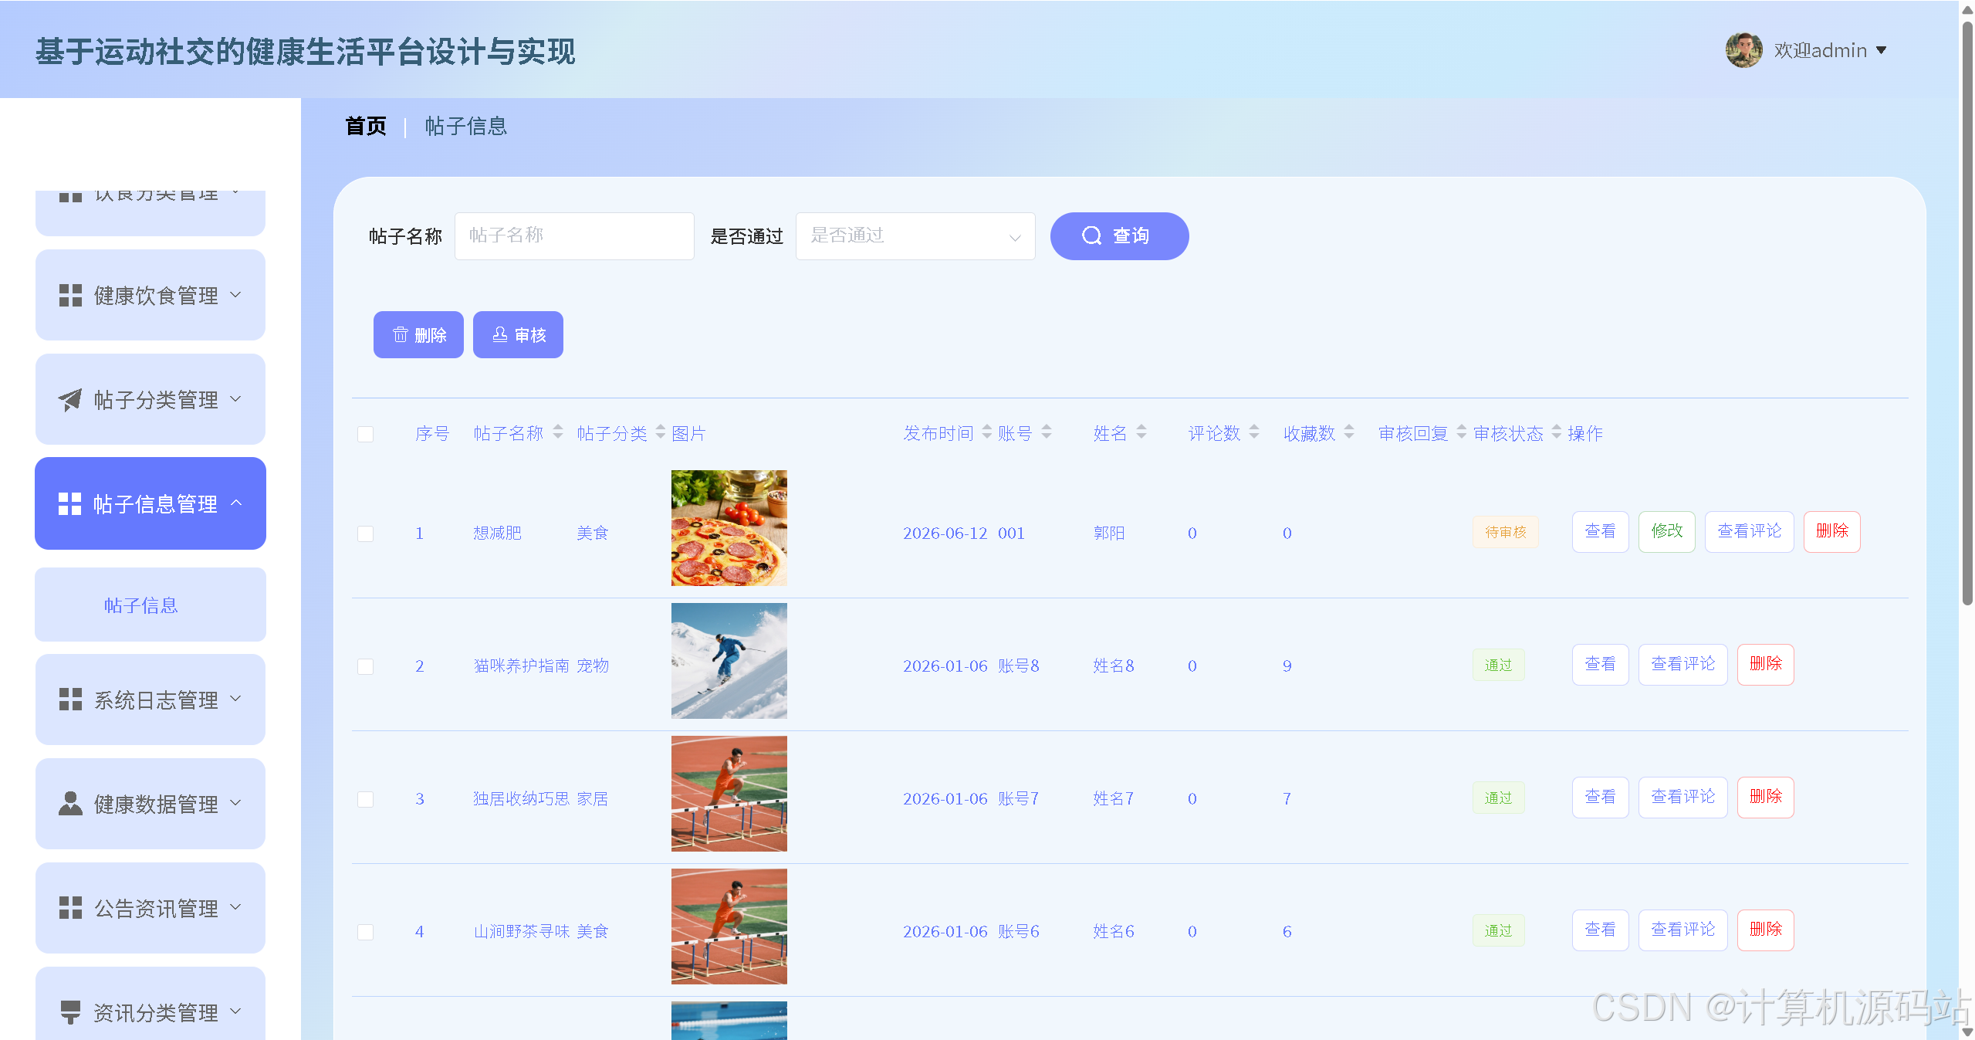The image size is (1975, 1040).
Task: Click 修改 for the 想减肥 post
Action: tap(1666, 531)
